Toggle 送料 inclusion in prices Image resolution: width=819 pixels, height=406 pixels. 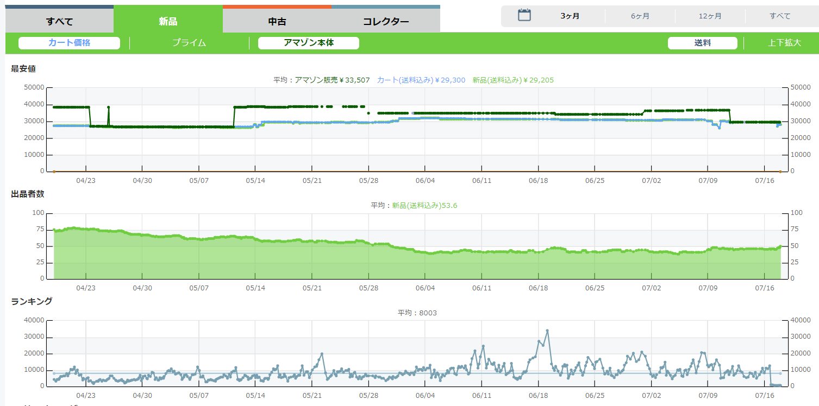[702, 43]
